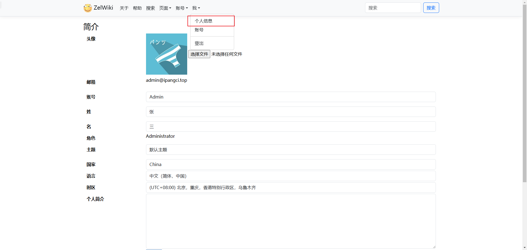This screenshot has height=250, width=527.
Task: Click the avatar profile image
Action: tap(166, 54)
